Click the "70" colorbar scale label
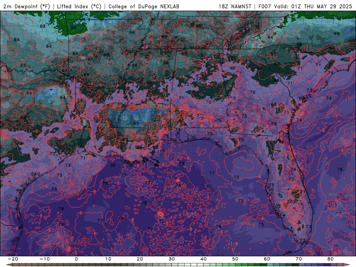 [299, 259]
